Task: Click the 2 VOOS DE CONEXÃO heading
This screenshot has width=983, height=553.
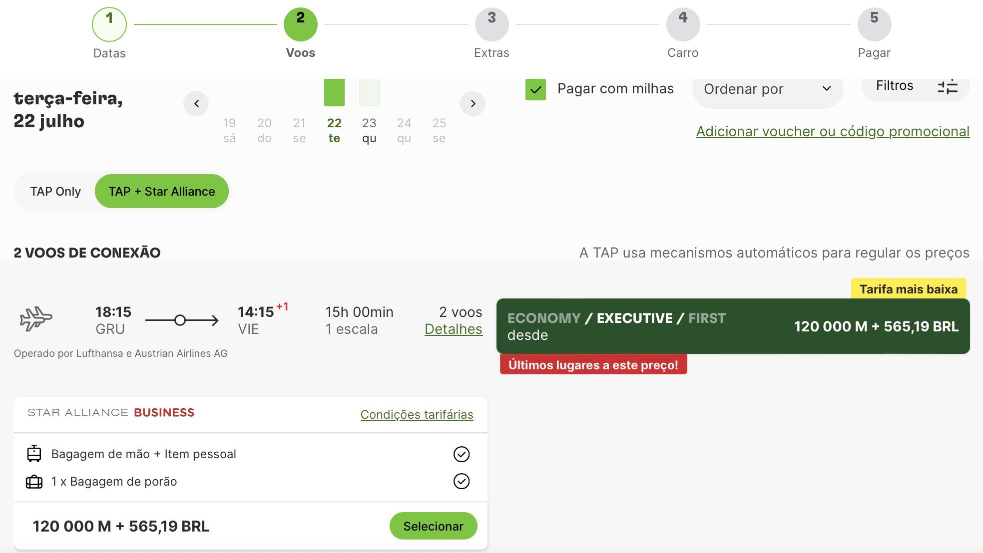Action: click(x=87, y=253)
